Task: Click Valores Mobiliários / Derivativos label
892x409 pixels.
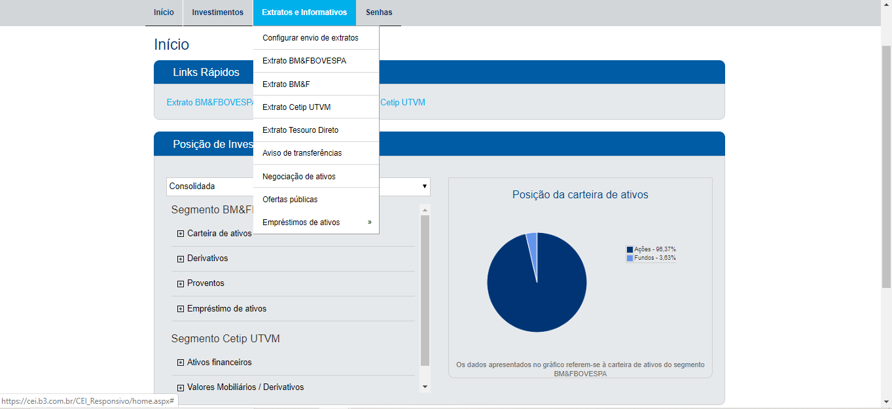Action: pos(245,387)
